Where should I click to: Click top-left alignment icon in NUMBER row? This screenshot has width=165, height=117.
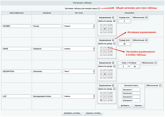coord(102,25)
